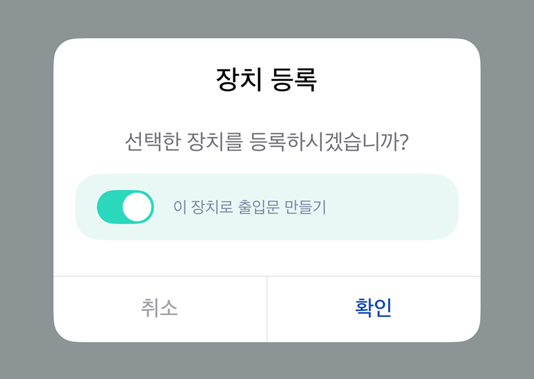Turn off the '이 장치로 출입문 만들기' toggle switch

point(125,207)
